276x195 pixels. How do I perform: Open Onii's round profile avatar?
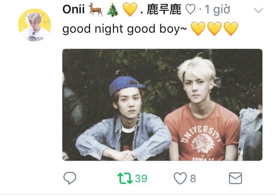tap(34, 25)
